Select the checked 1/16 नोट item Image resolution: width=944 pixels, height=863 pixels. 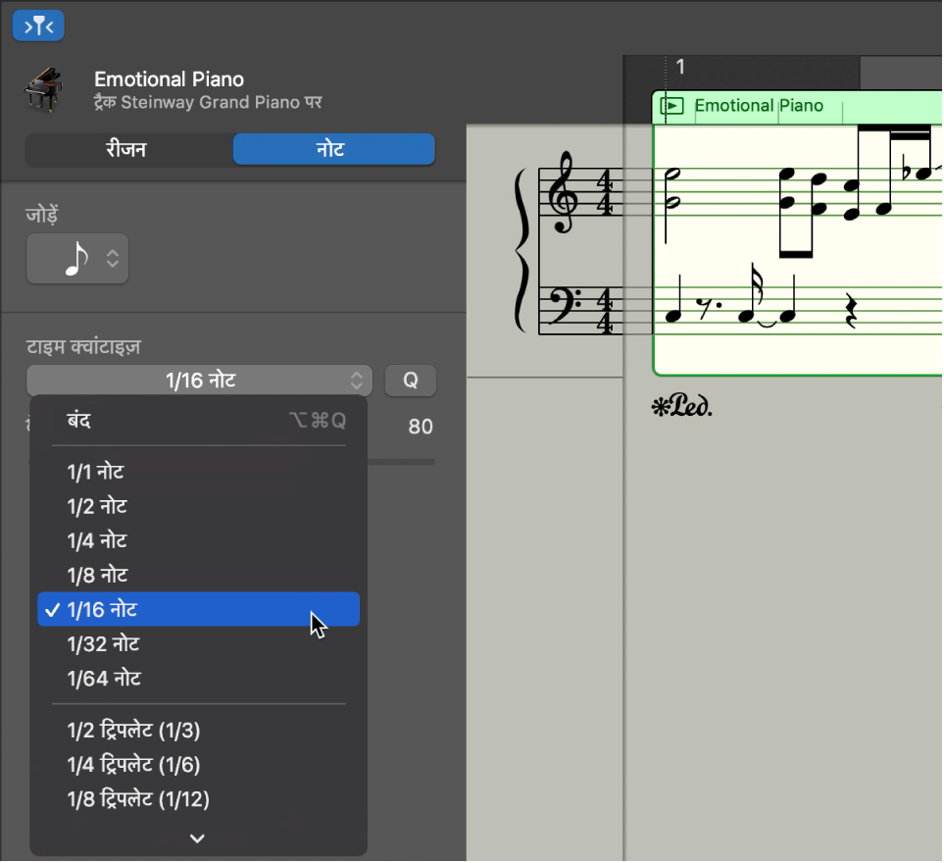point(199,609)
